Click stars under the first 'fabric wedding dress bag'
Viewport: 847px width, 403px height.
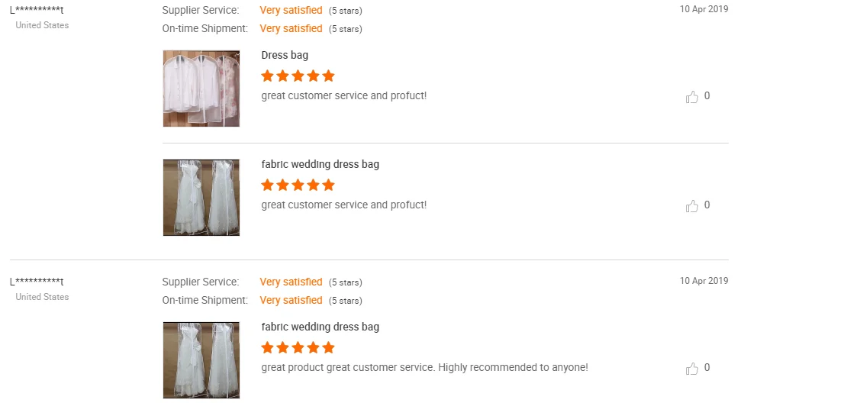[298, 185]
